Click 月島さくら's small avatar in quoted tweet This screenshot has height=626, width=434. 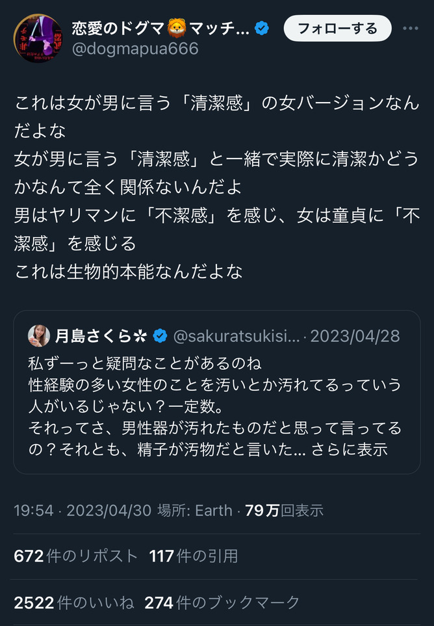pos(39,335)
